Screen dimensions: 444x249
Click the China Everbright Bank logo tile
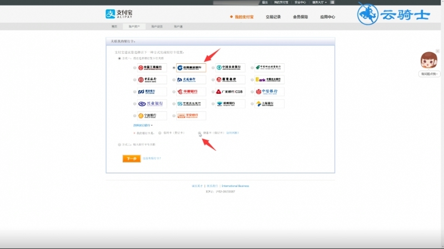tap(270, 80)
